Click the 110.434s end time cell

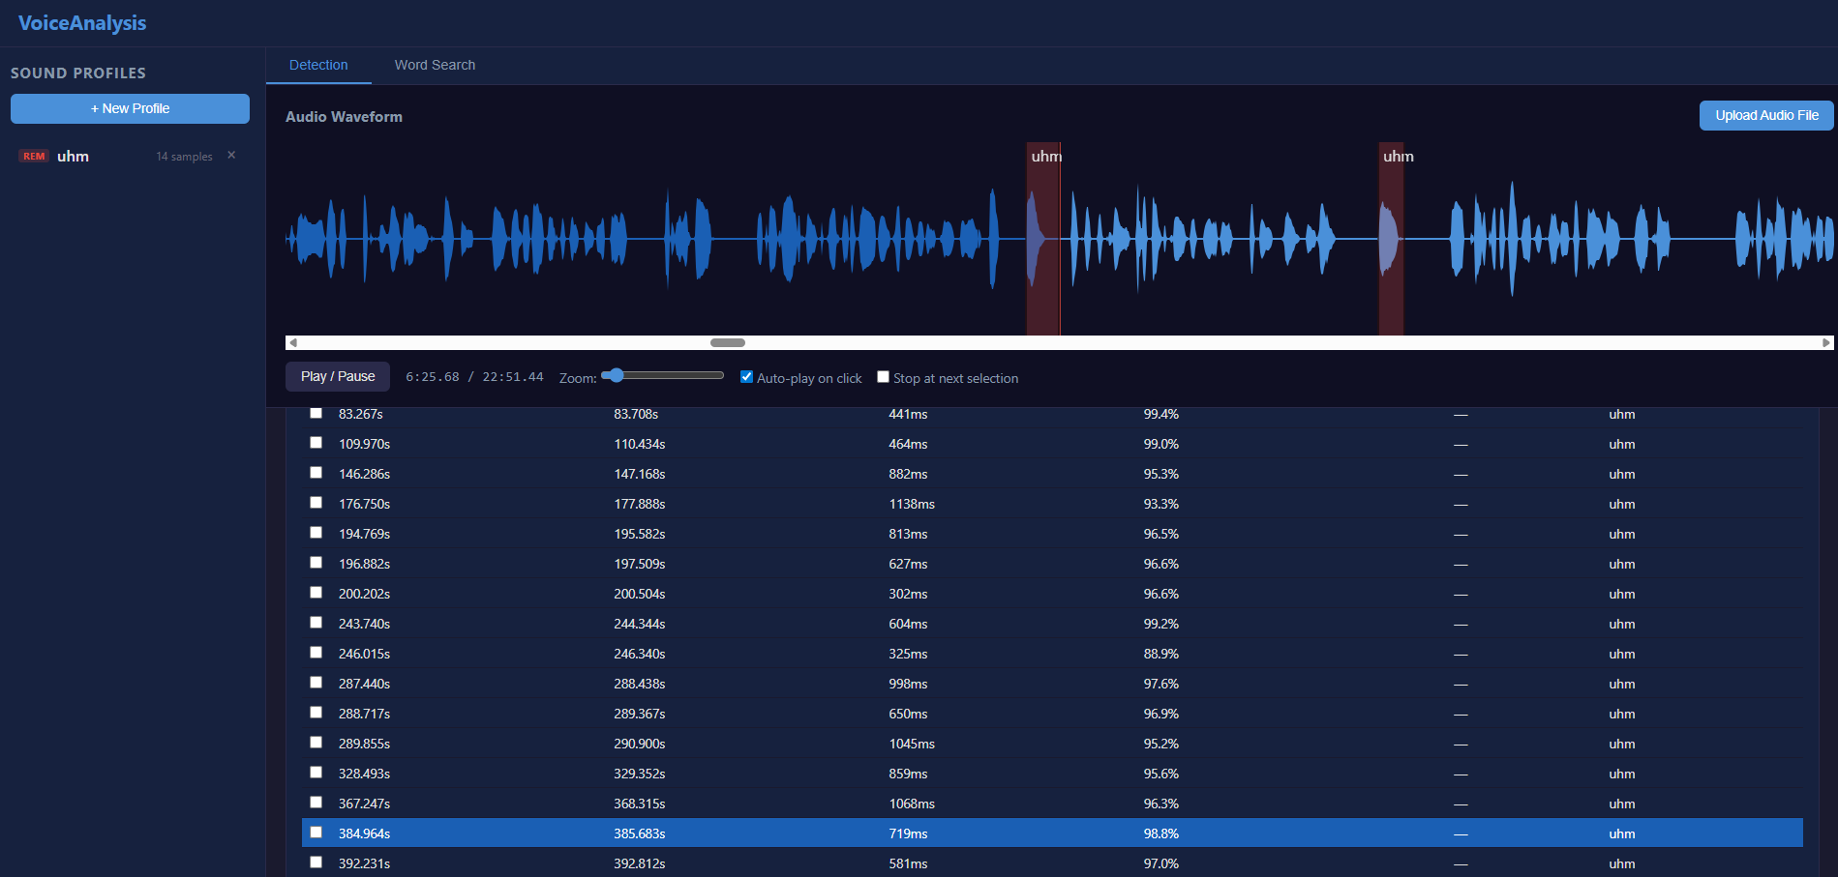pyautogui.click(x=640, y=444)
